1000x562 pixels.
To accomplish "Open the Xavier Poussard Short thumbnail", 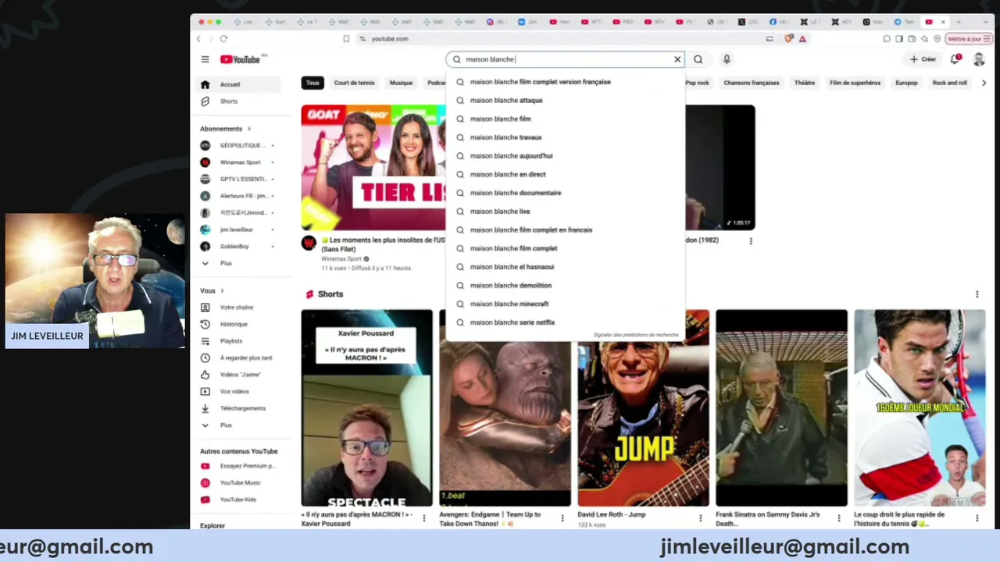I will click(x=366, y=408).
